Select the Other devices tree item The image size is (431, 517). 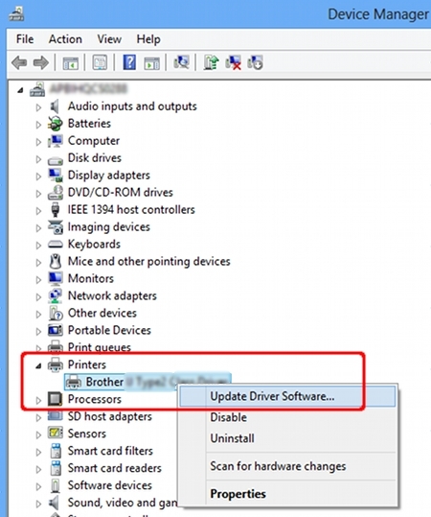pyautogui.click(x=102, y=313)
